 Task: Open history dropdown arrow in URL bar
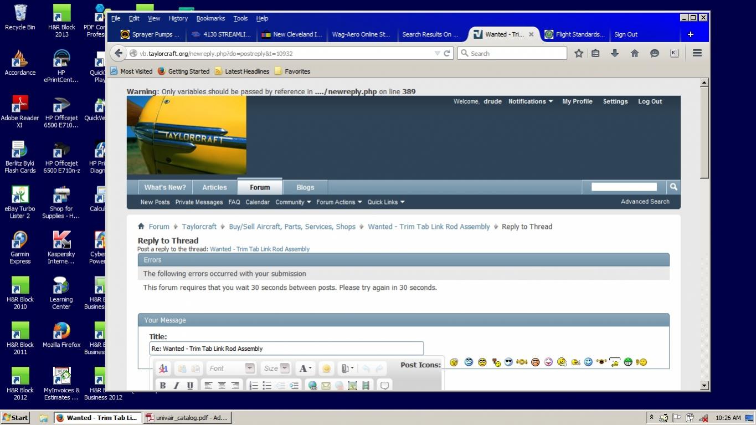pyautogui.click(x=437, y=54)
